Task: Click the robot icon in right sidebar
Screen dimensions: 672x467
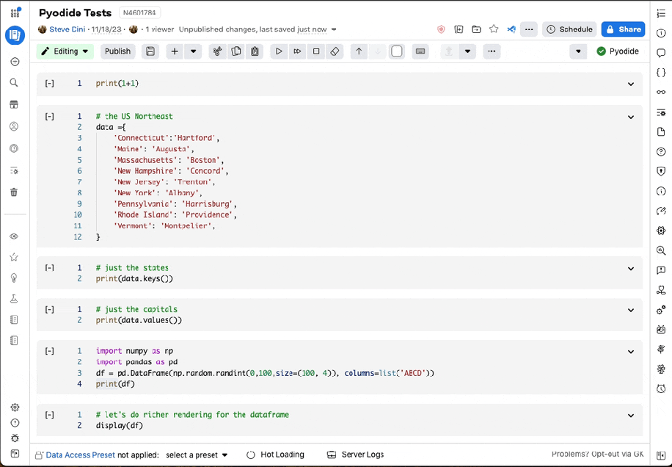Action: tap(661, 330)
